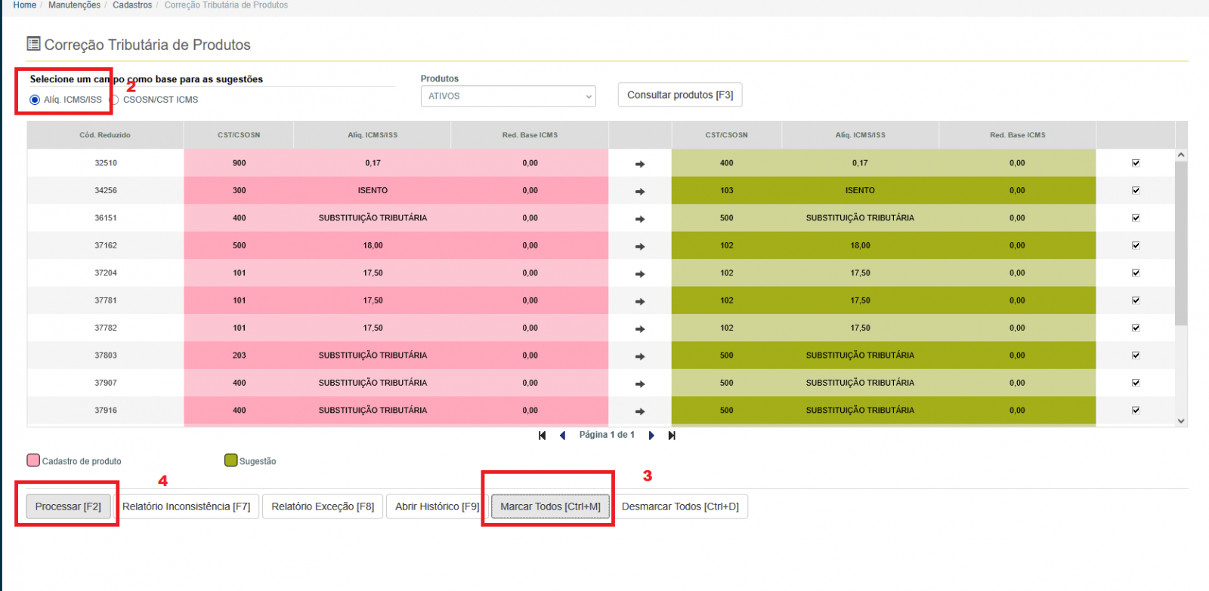1209x591 pixels.
Task: Click the arrow icon in row 32510
Action: coord(640,164)
